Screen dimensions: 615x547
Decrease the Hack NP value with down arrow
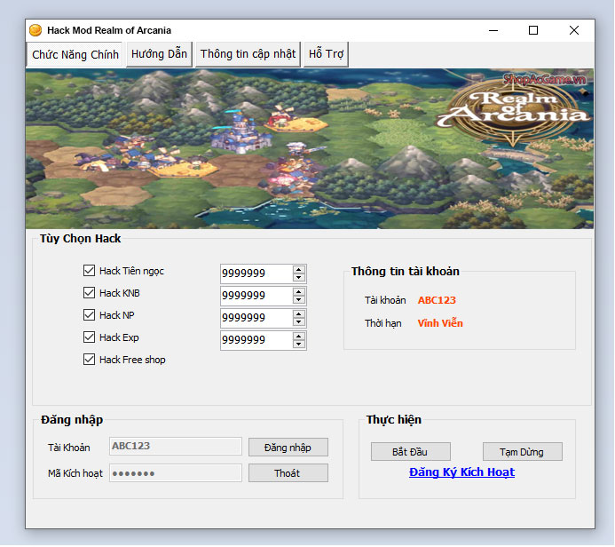tap(299, 322)
